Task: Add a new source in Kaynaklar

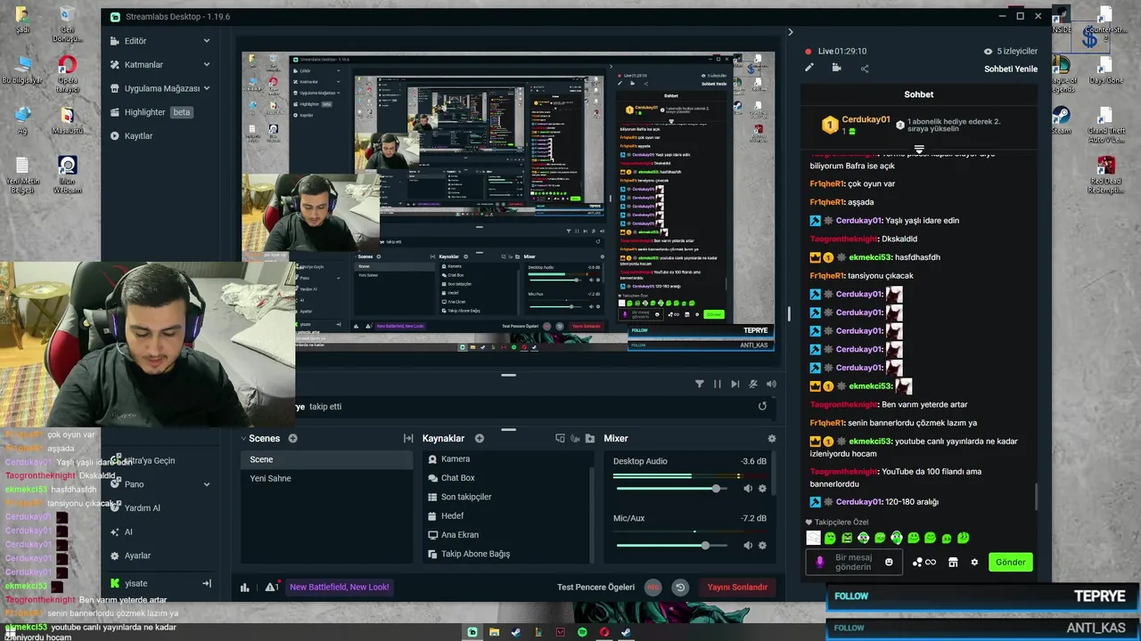Action: (479, 439)
